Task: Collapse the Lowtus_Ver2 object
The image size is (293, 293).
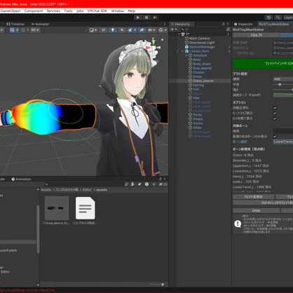Action: click(x=182, y=51)
